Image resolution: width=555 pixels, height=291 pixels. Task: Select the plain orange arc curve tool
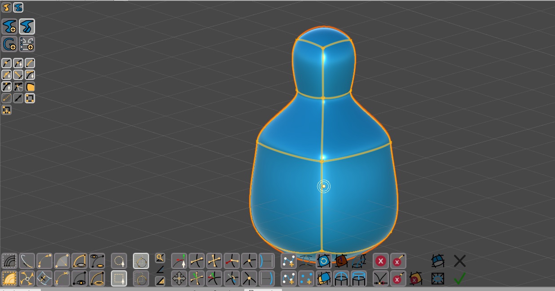point(30,63)
